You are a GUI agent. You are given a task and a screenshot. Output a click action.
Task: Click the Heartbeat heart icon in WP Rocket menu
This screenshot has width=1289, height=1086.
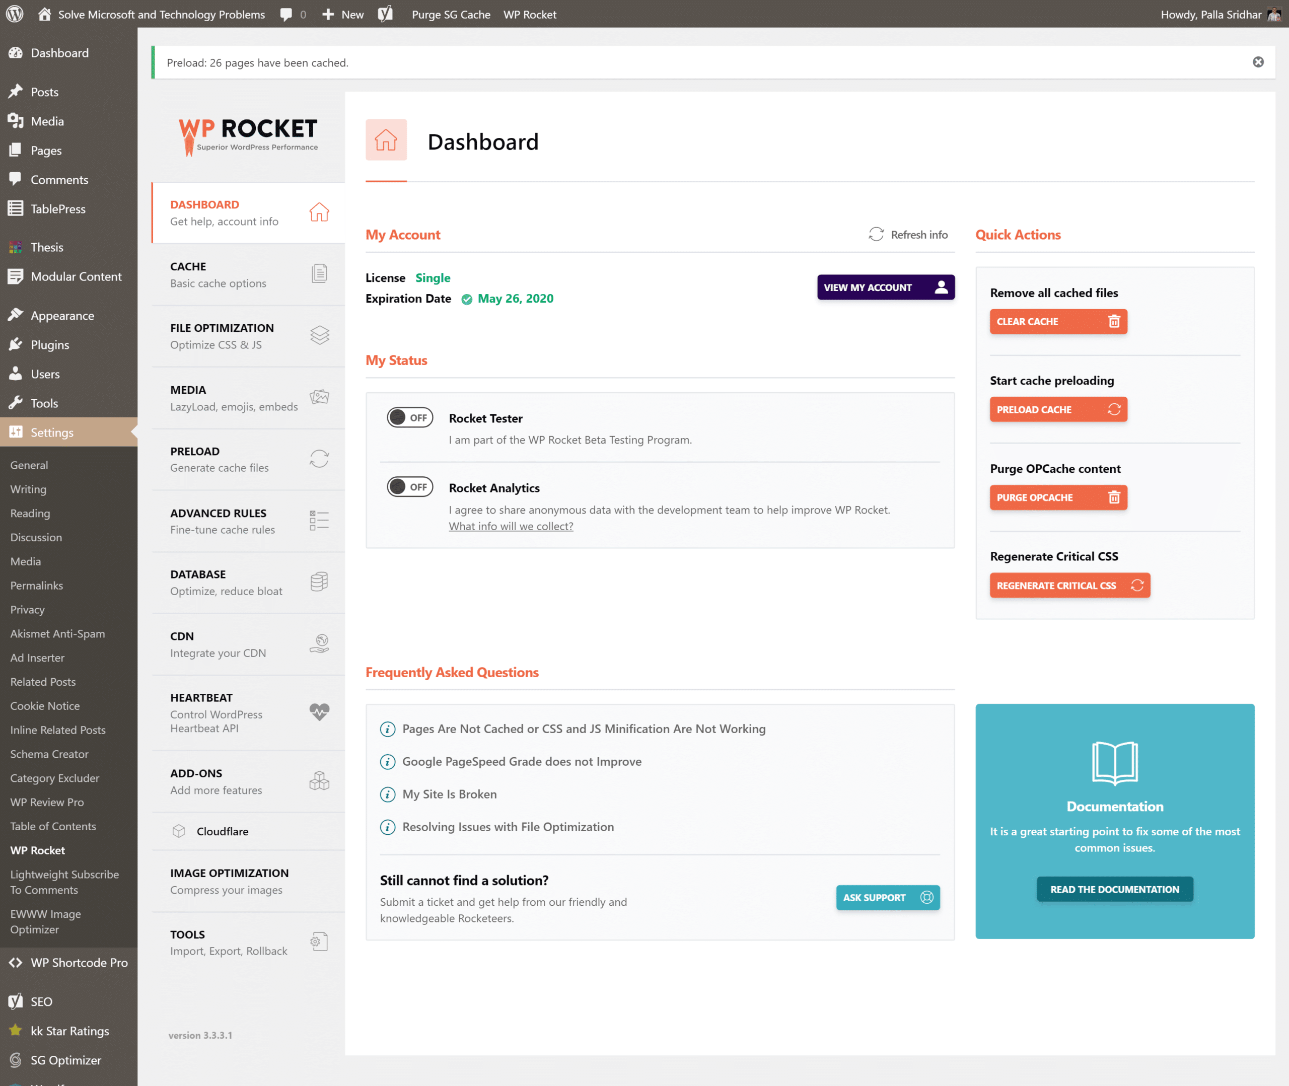point(319,712)
